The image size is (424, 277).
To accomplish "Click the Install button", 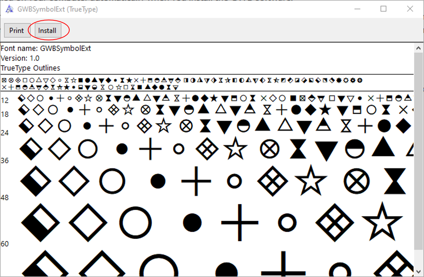I will click(47, 30).
